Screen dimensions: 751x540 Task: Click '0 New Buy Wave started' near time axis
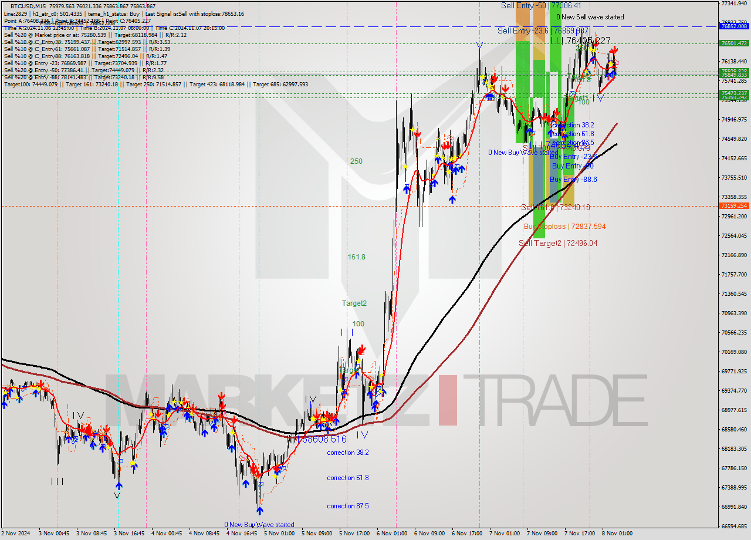point(259,525)
